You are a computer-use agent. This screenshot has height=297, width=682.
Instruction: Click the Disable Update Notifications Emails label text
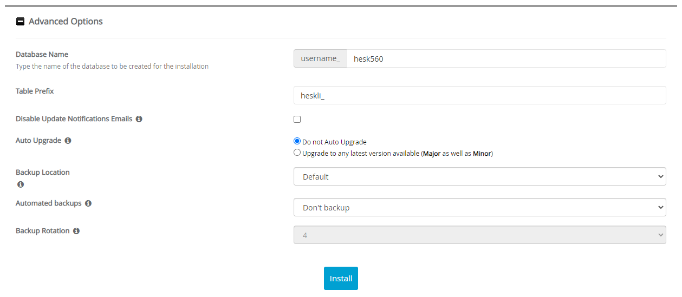coord(74,118)
